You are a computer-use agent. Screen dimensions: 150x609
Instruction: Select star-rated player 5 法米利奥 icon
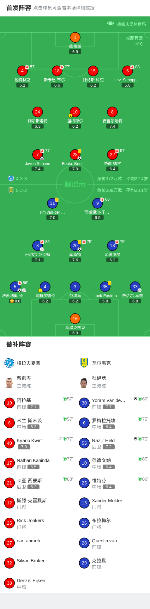click(15, 287)
